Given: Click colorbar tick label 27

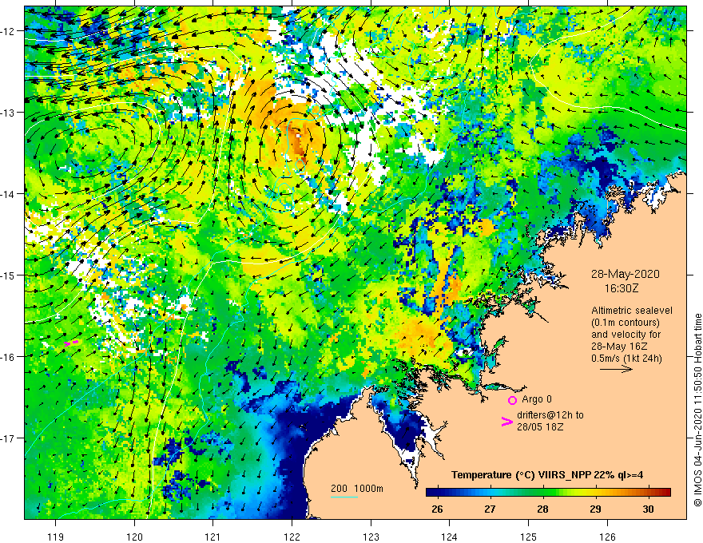Looking at the screenshot, I should [490, 509].
